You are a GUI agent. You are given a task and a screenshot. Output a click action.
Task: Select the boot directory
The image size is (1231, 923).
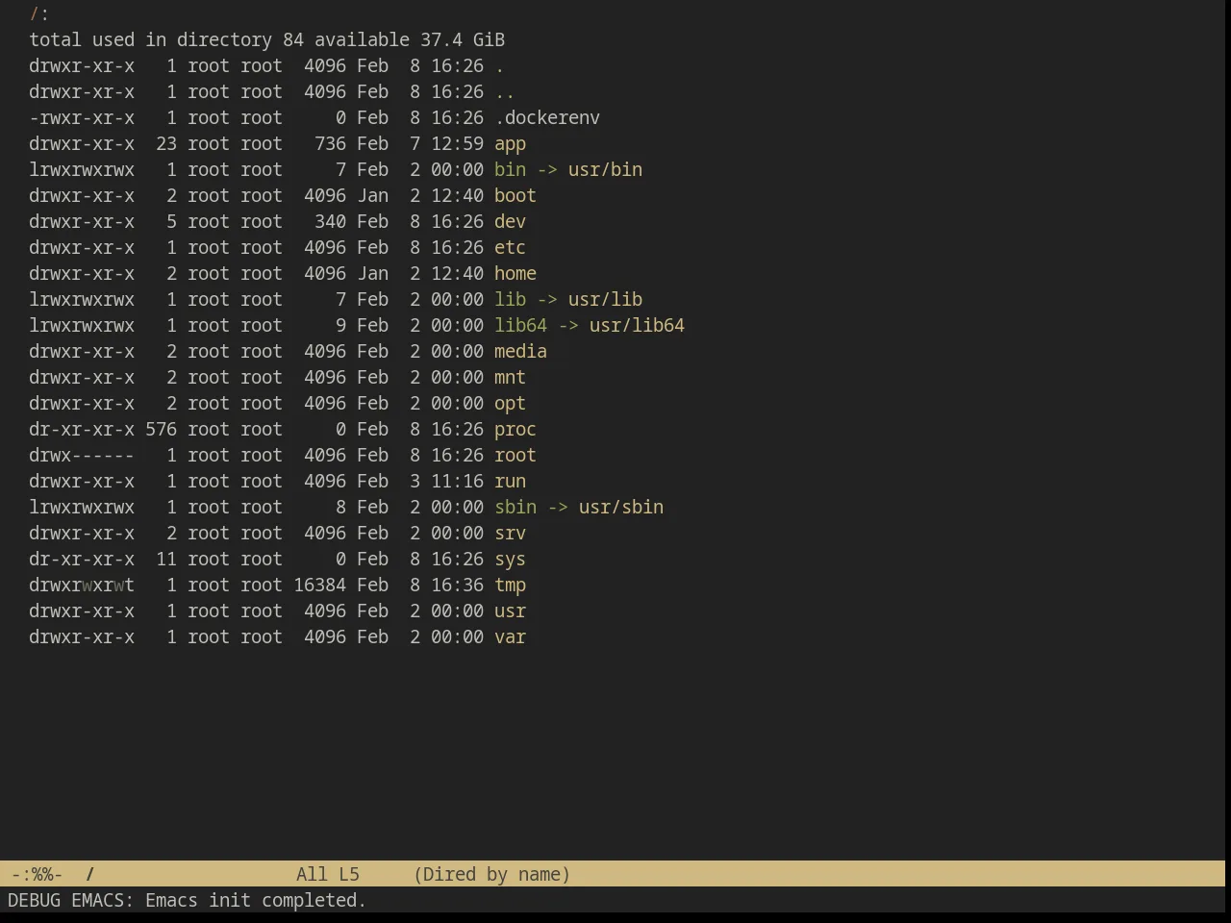pyautogui.click(x=515, y=196)
